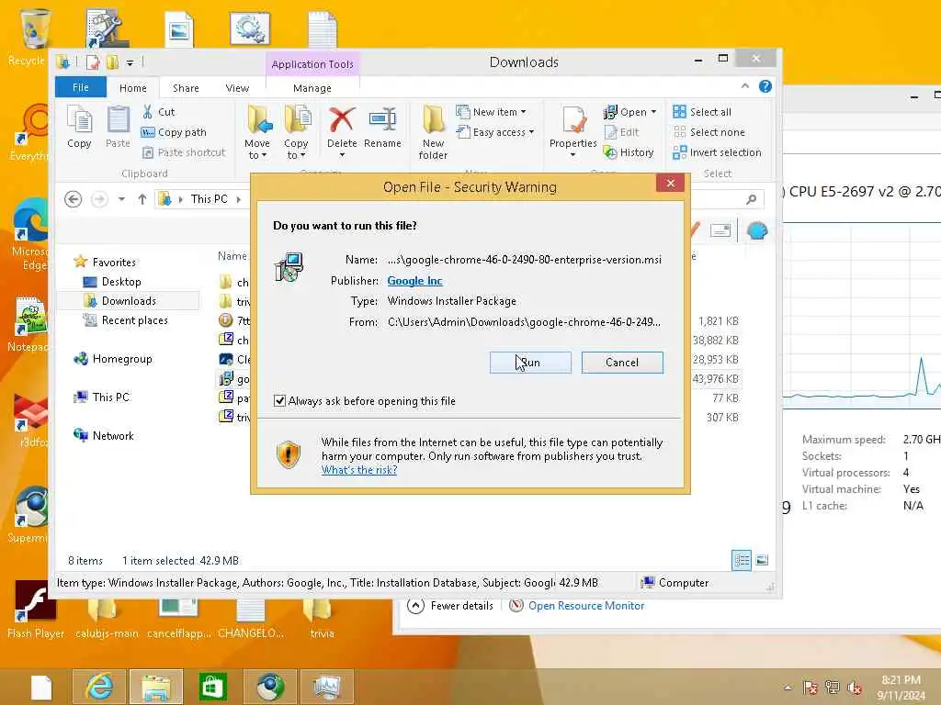Viewport: 941px width, 705px height.
Task: Open the Manage ribbon tab
Action: (x=312, y=87)
